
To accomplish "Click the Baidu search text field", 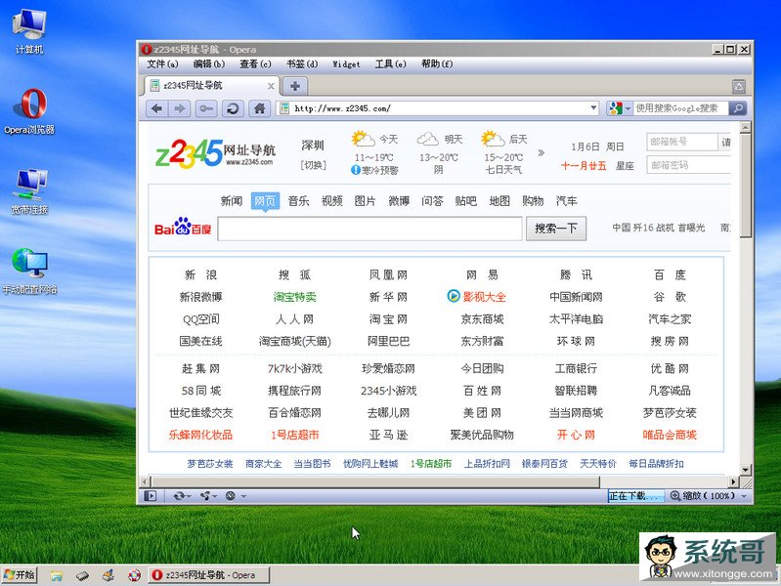I will [x=369, y=229].
